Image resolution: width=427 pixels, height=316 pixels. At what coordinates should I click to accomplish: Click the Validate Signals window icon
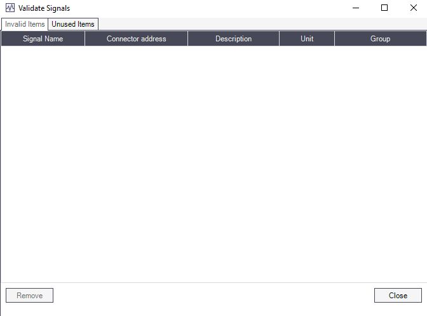point(10,8)
